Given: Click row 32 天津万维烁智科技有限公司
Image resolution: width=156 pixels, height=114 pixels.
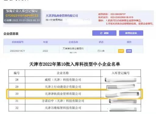Looking at the screenshot, I should pos(75,108).
